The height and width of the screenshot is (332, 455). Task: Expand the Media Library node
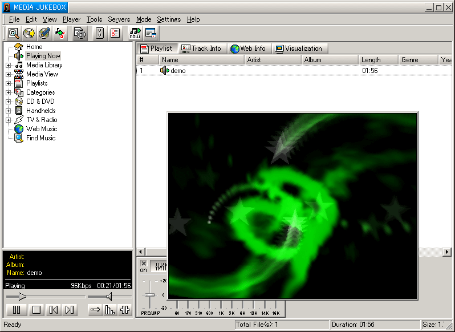(8, 65)
